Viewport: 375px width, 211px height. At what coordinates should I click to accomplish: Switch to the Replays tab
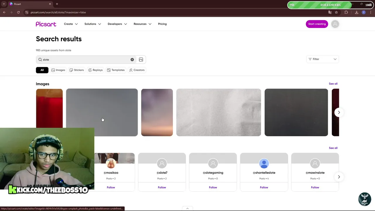(x=96, y=70)
